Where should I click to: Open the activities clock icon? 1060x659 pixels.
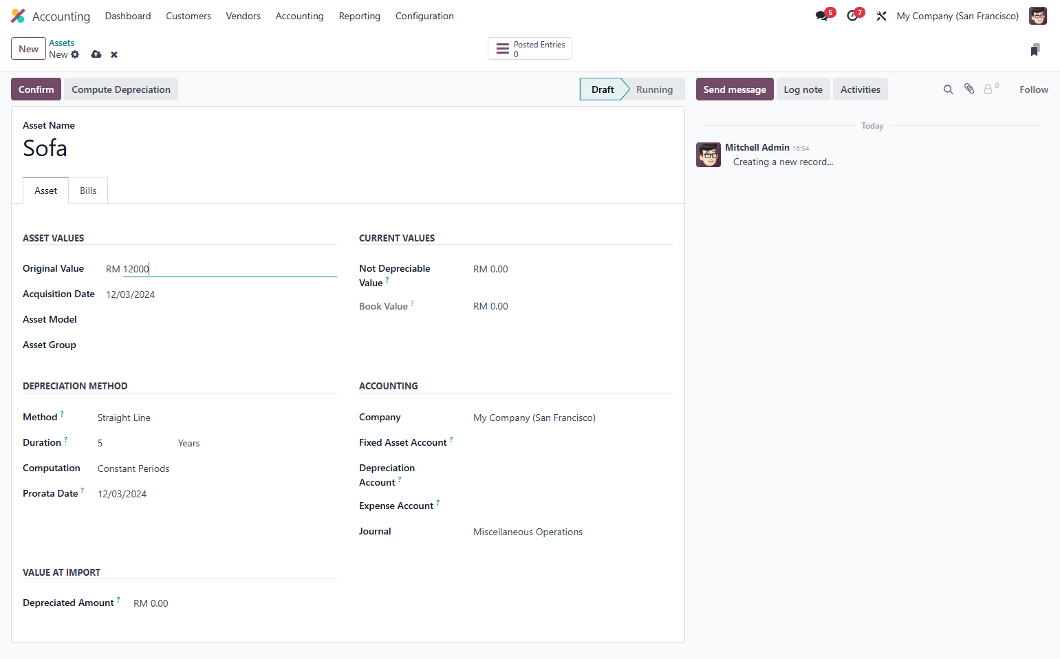852,16
